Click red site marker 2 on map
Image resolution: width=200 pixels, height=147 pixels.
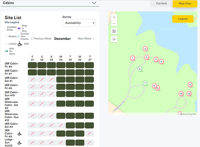click(x=145, y=49)
